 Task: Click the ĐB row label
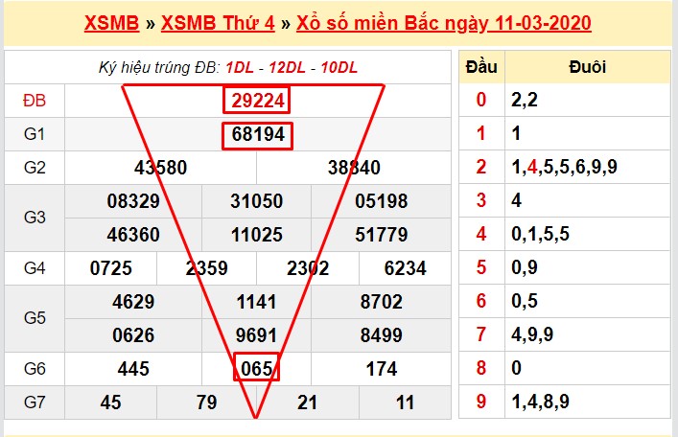[34, 101]
